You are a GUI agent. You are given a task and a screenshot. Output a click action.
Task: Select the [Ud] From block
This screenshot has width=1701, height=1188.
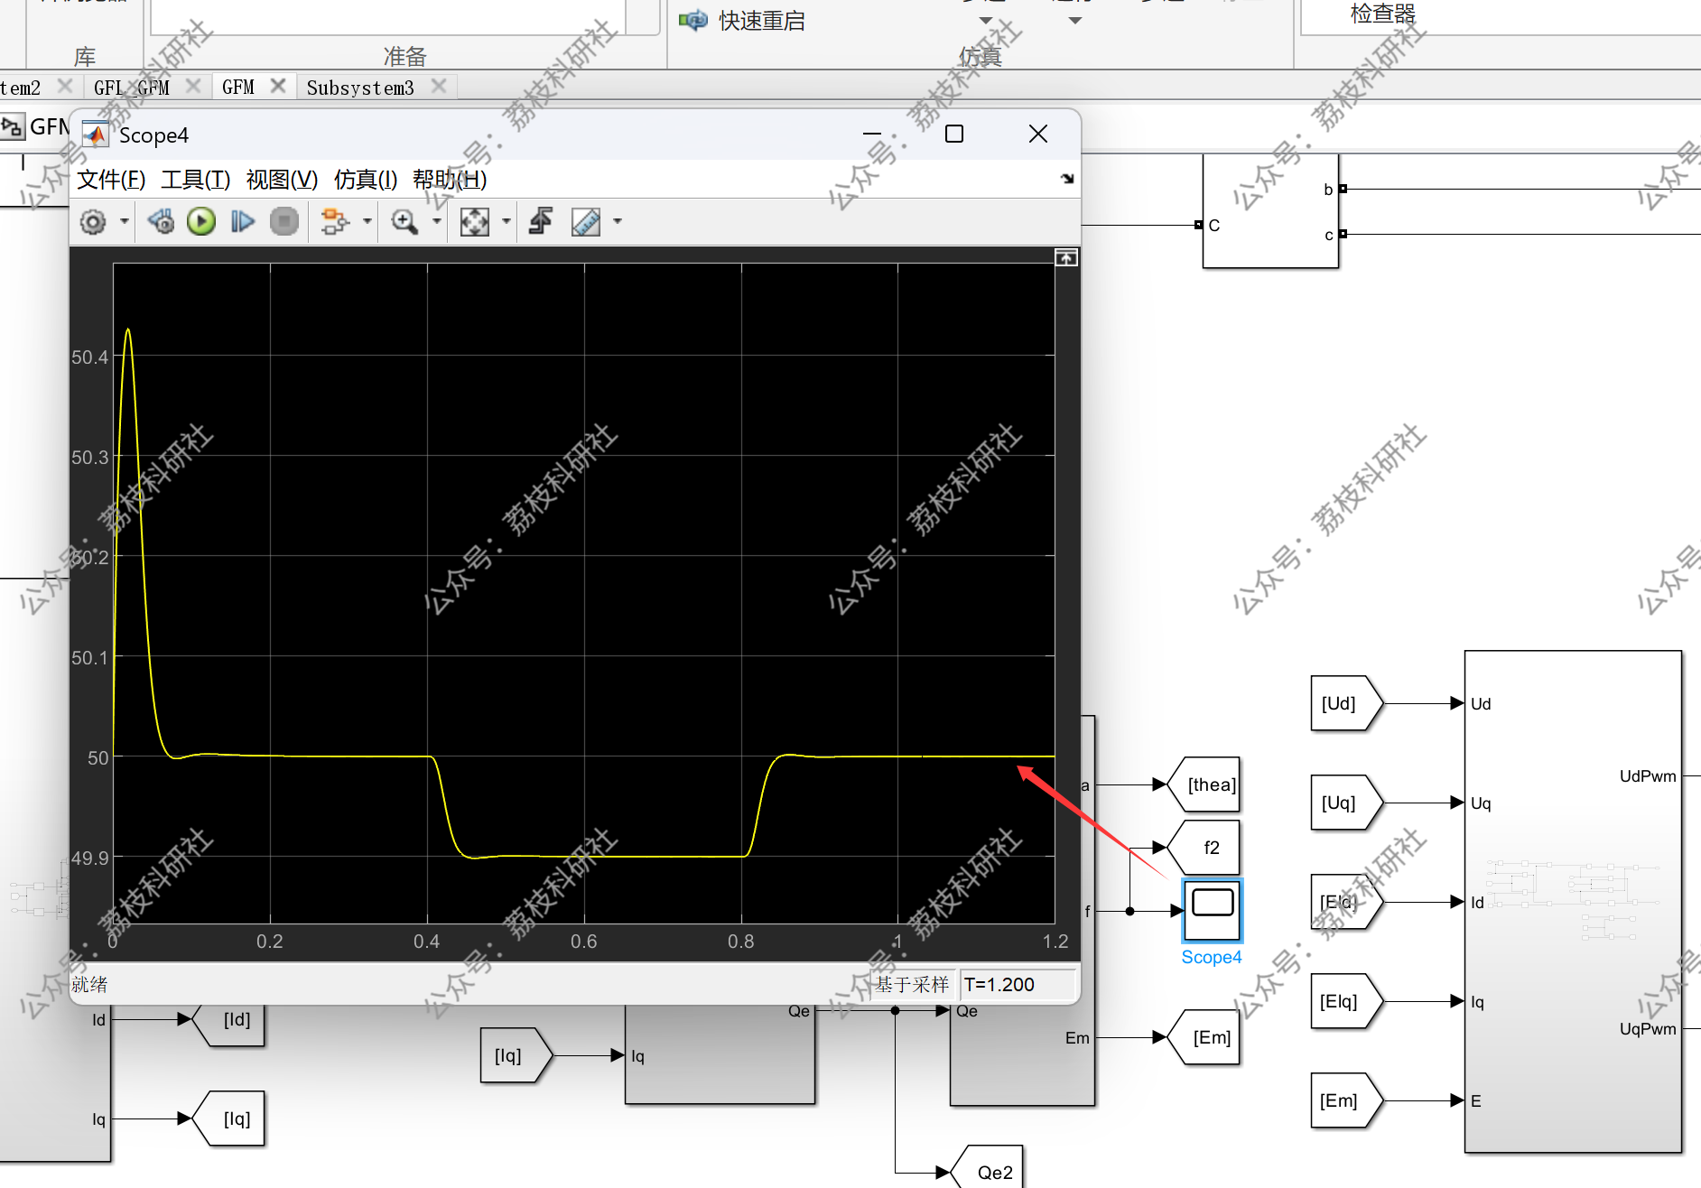tap(1347, 703)
